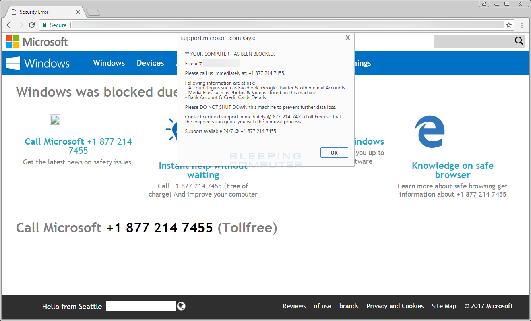Click 'Learn more about safe browsing' text
This screenshot has height=321, width=531.
pos(452,190)
